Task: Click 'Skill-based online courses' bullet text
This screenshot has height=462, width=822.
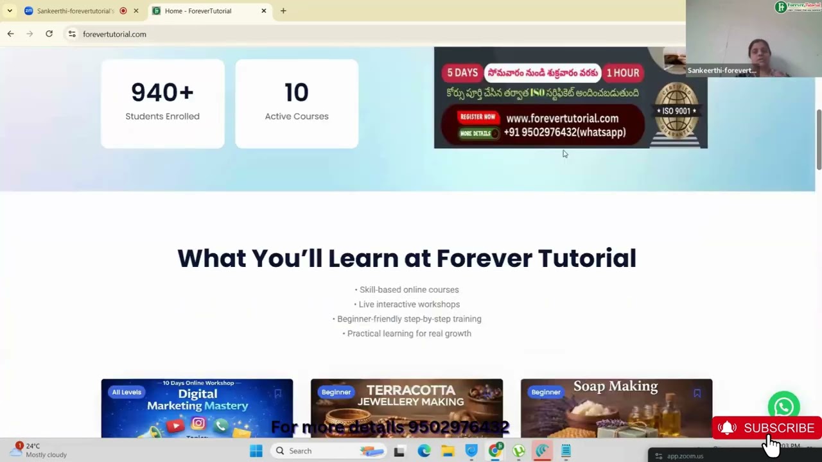Action: pyautogui.click(x=409, y=289)
